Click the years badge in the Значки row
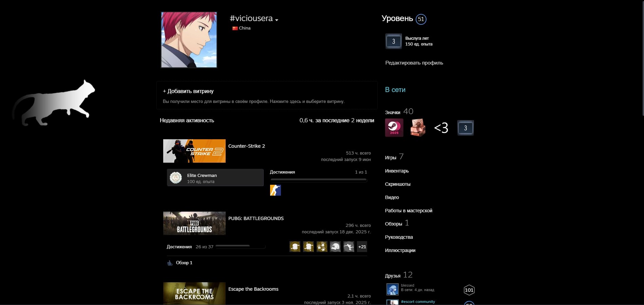Screen dimensions: 644x305 click(x=466, y=128)
